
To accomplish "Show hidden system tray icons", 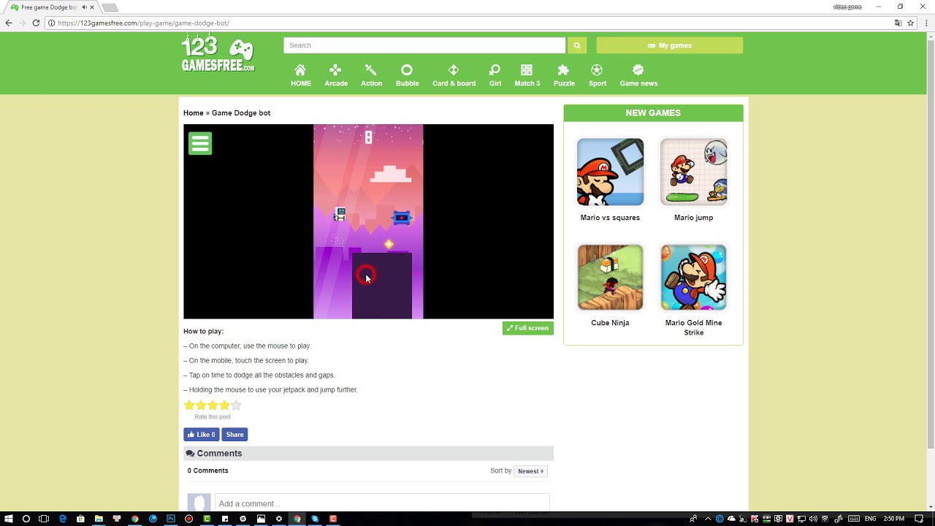I will (x=708, y=519).
